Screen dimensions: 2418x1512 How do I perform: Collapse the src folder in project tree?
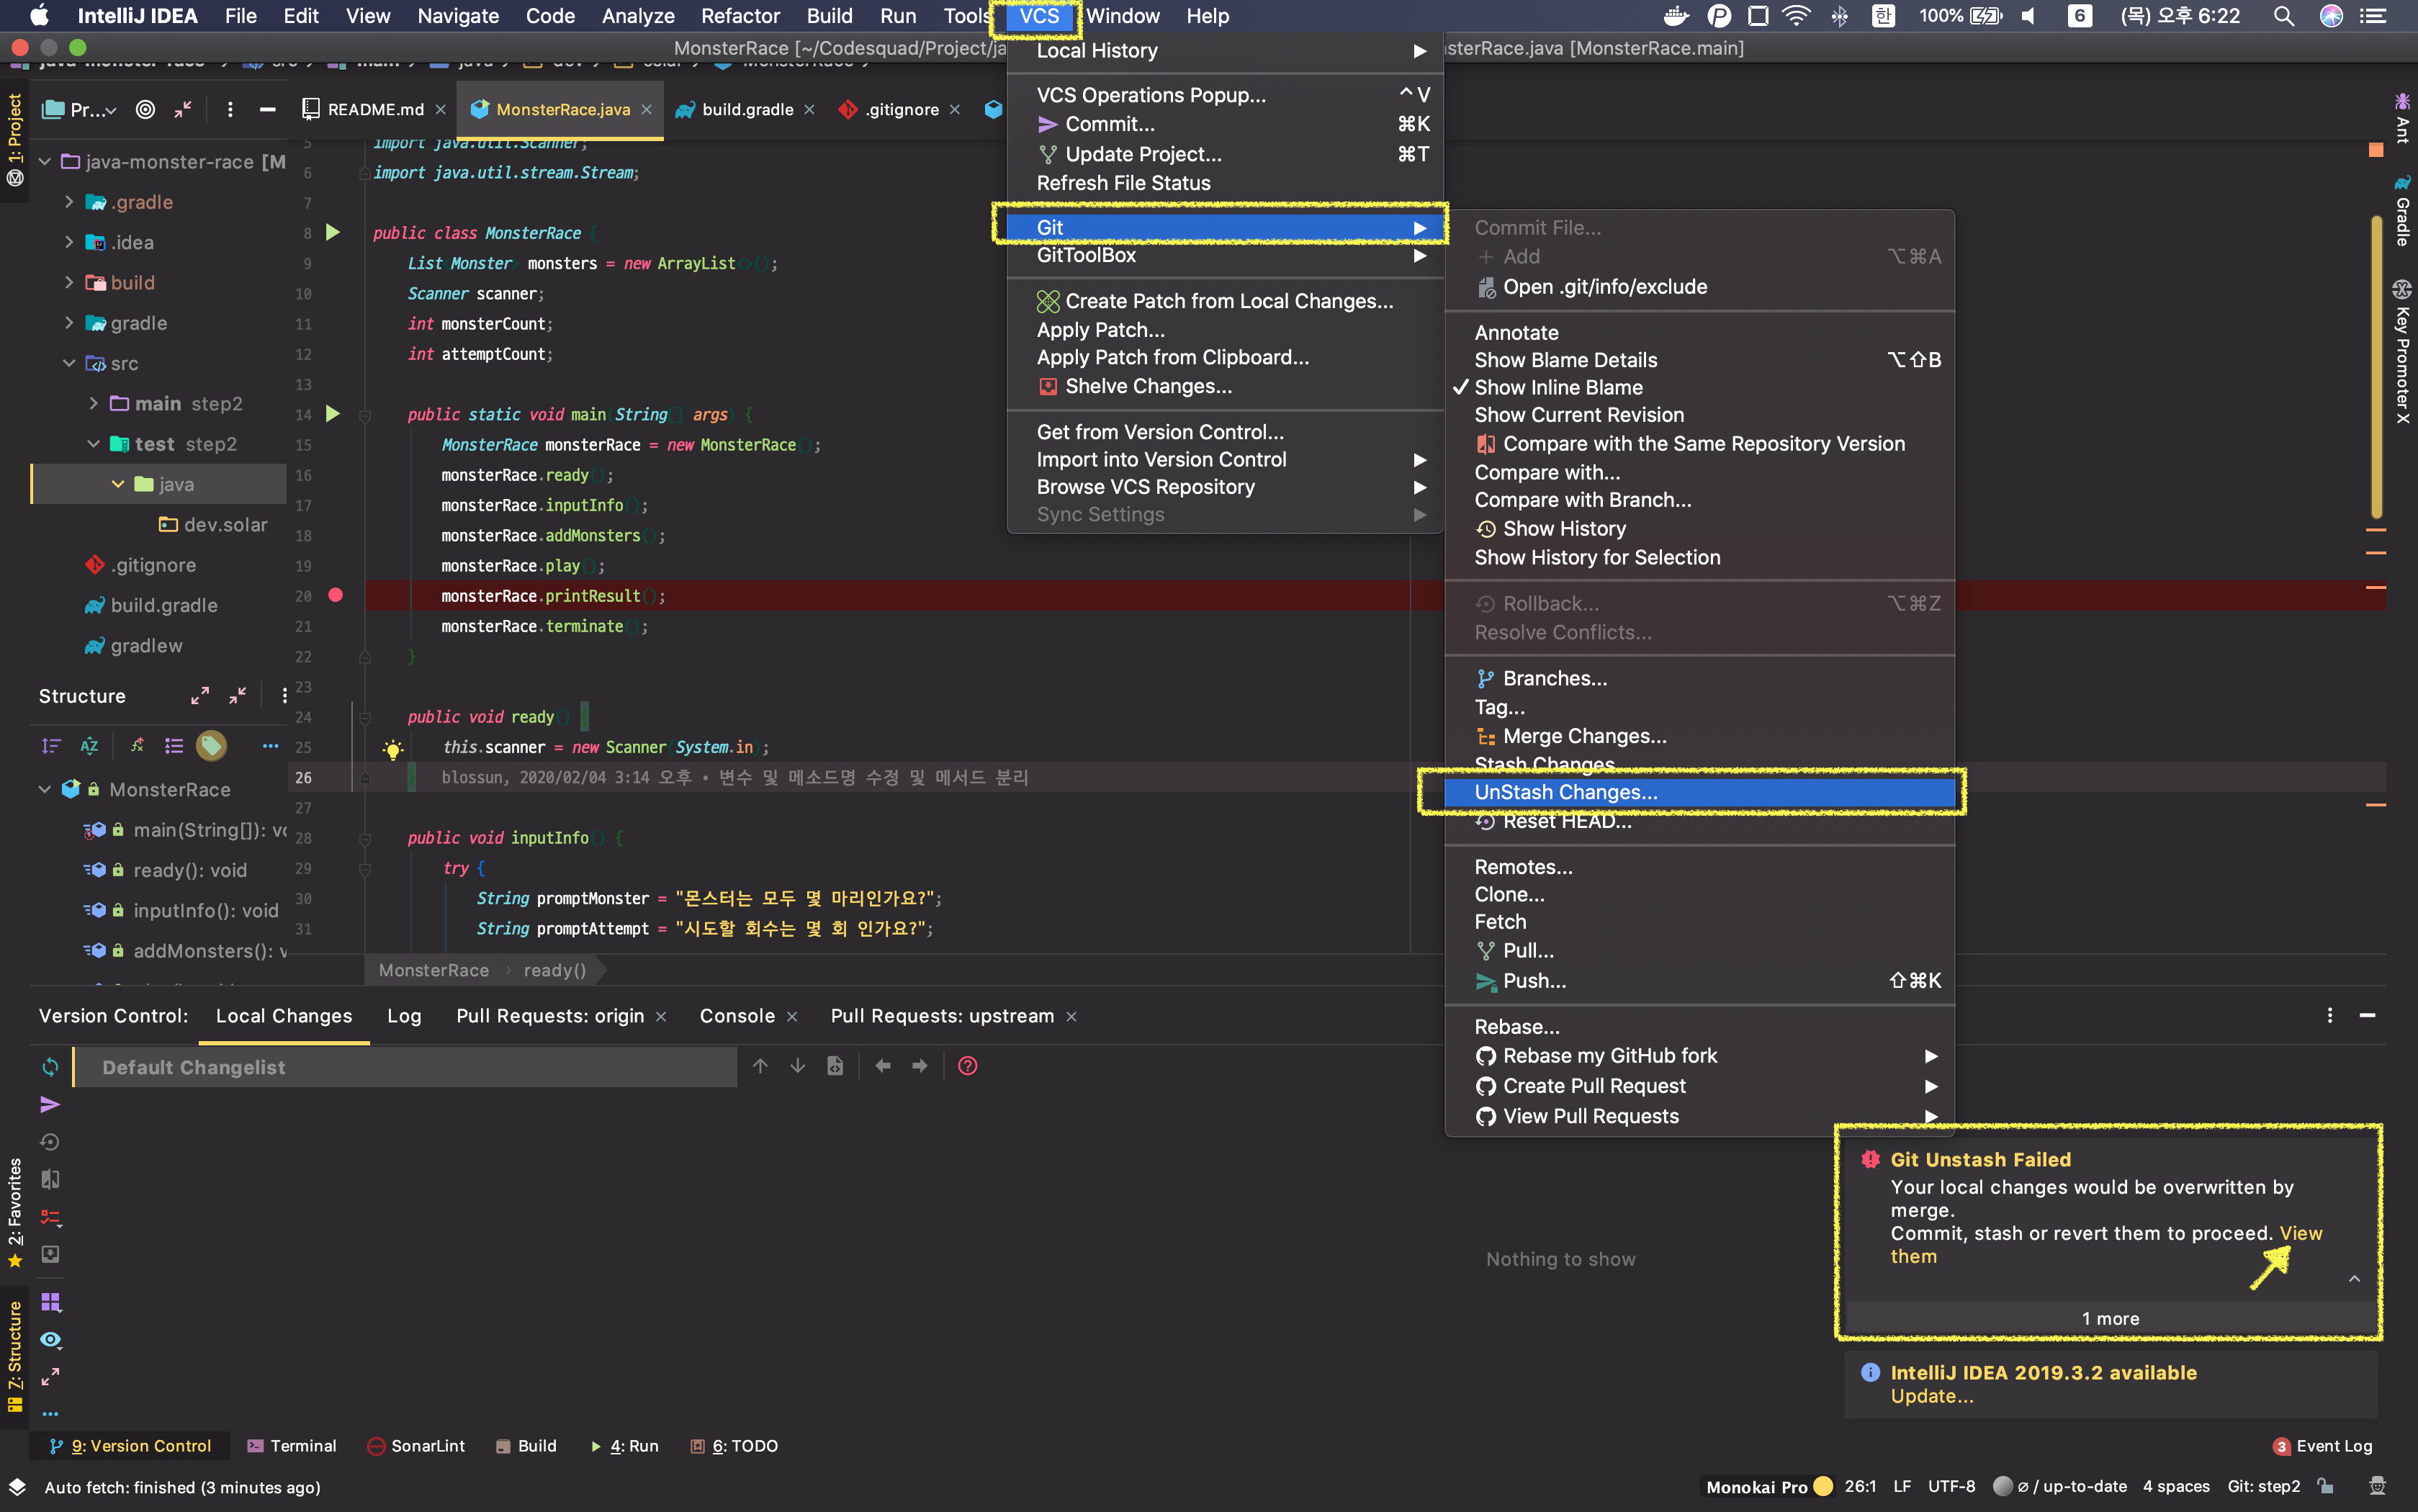click(69, 363)
